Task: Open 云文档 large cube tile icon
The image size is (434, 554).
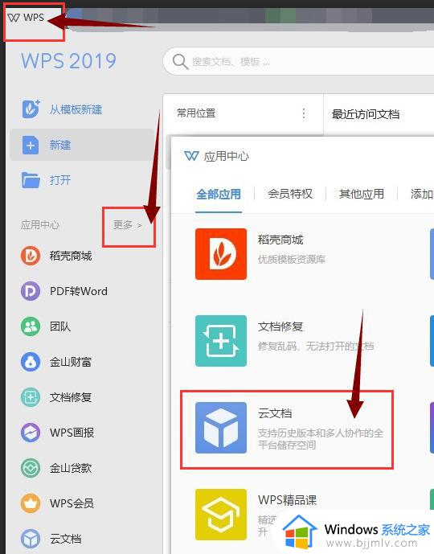Action: [221, 428]
